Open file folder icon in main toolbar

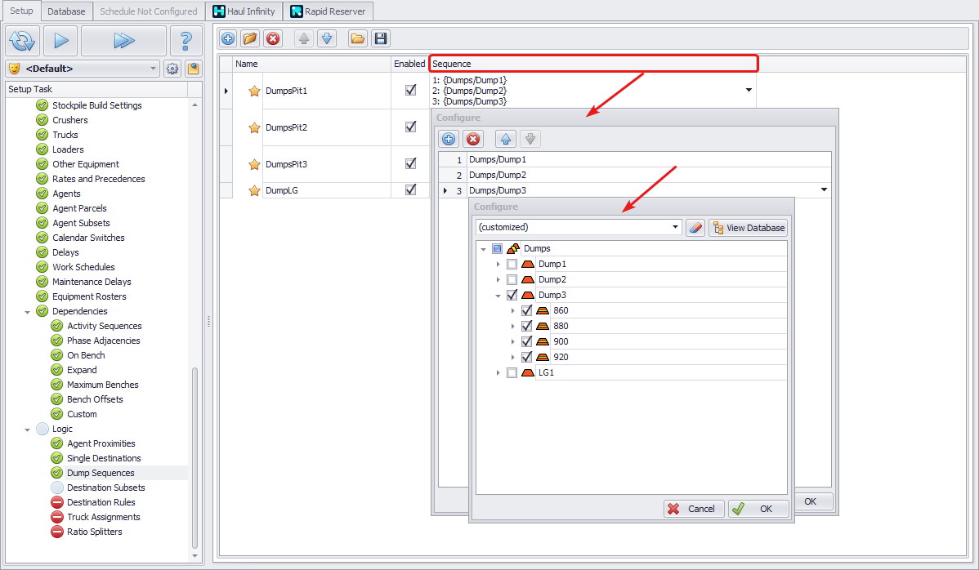click(x=358, y=38)
